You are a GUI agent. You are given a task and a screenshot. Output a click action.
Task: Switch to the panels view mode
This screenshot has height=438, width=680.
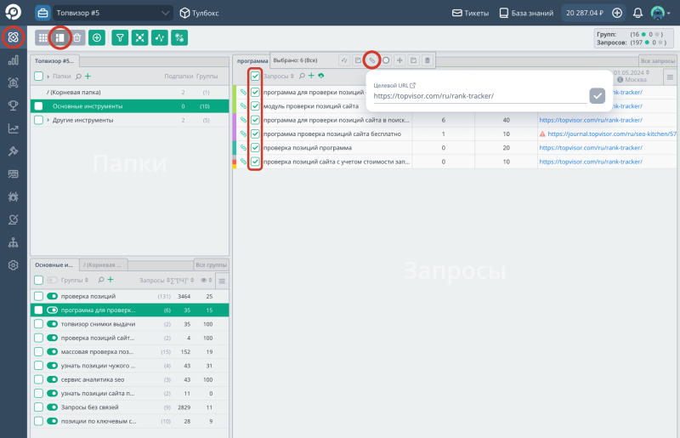[60, 37]
